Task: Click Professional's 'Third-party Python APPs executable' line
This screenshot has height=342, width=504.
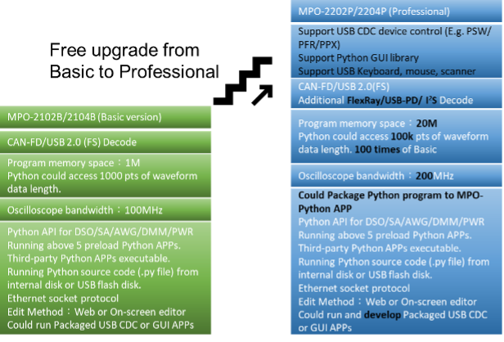Action: point(380,249)
